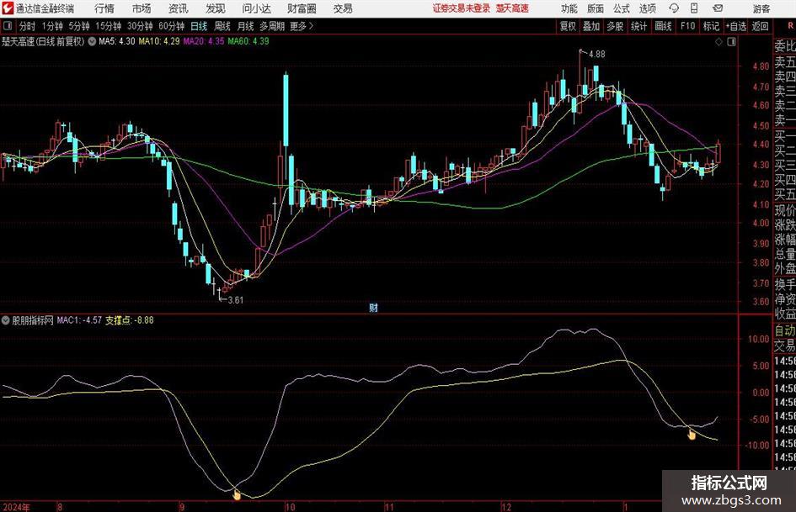Viewport: 796px width, 512px height.
Task: Expand 更多 period options
Action: click(x=302, y=26)
